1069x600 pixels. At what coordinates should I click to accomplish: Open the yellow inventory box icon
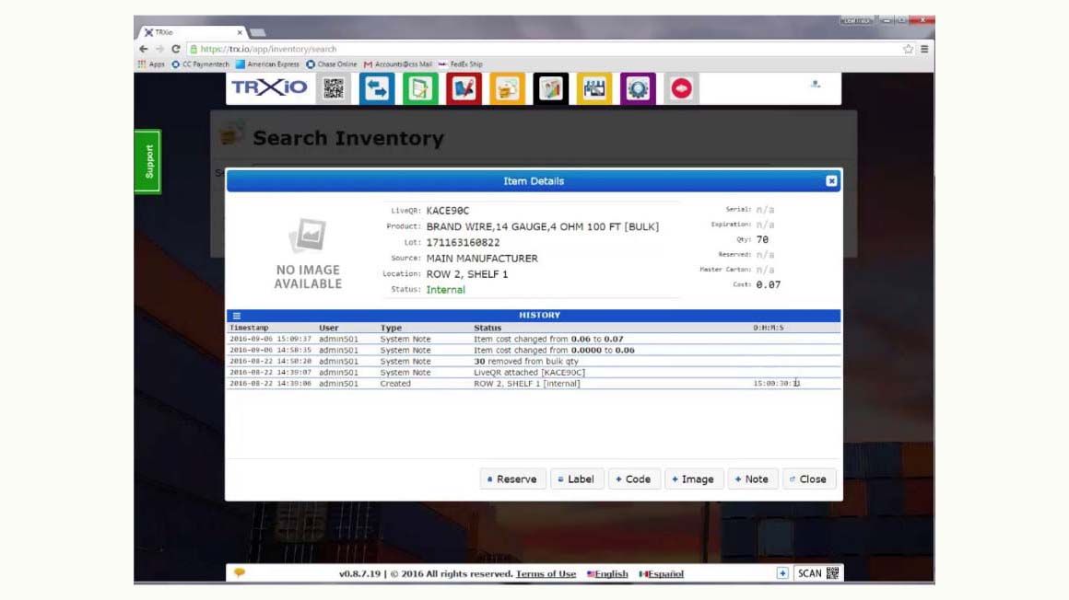point(507,89)
